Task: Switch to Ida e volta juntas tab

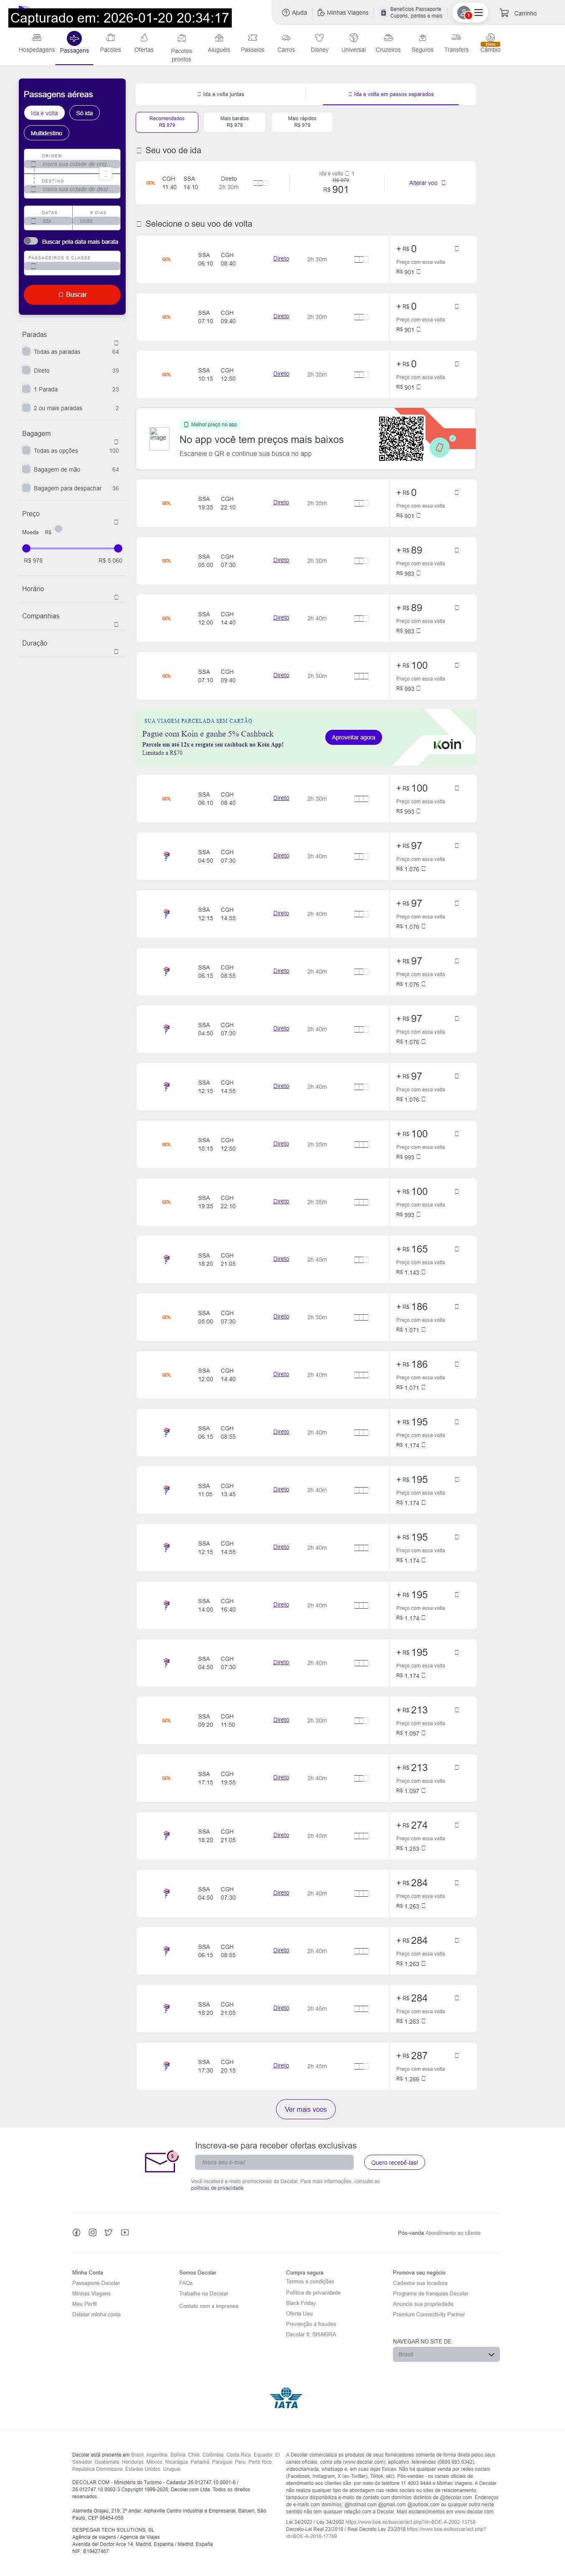Action: click(x=221, y=94)
